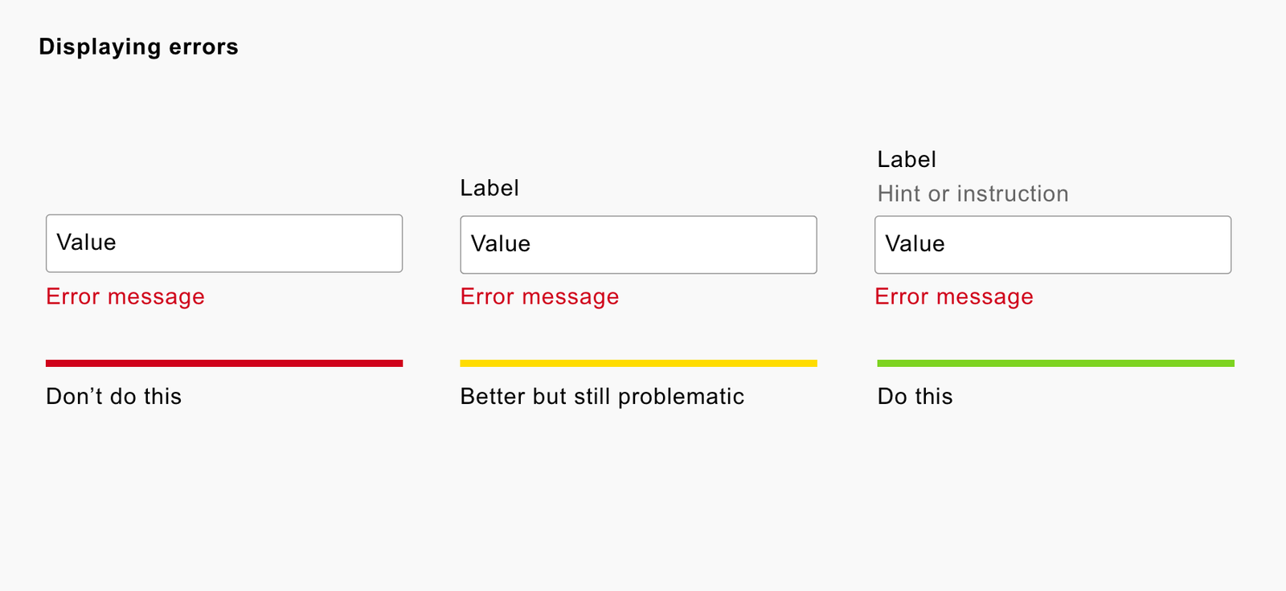Click the 'Do this' caption
Screen dimensions: 1286x591
[915, 397]
